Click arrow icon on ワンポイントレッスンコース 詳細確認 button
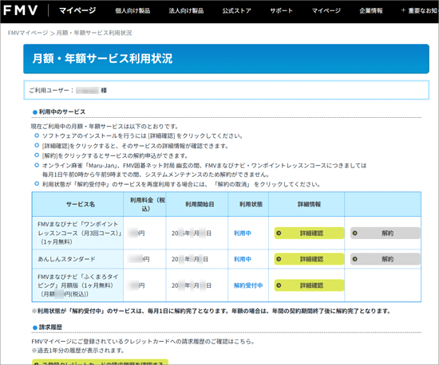 point(279,233)
